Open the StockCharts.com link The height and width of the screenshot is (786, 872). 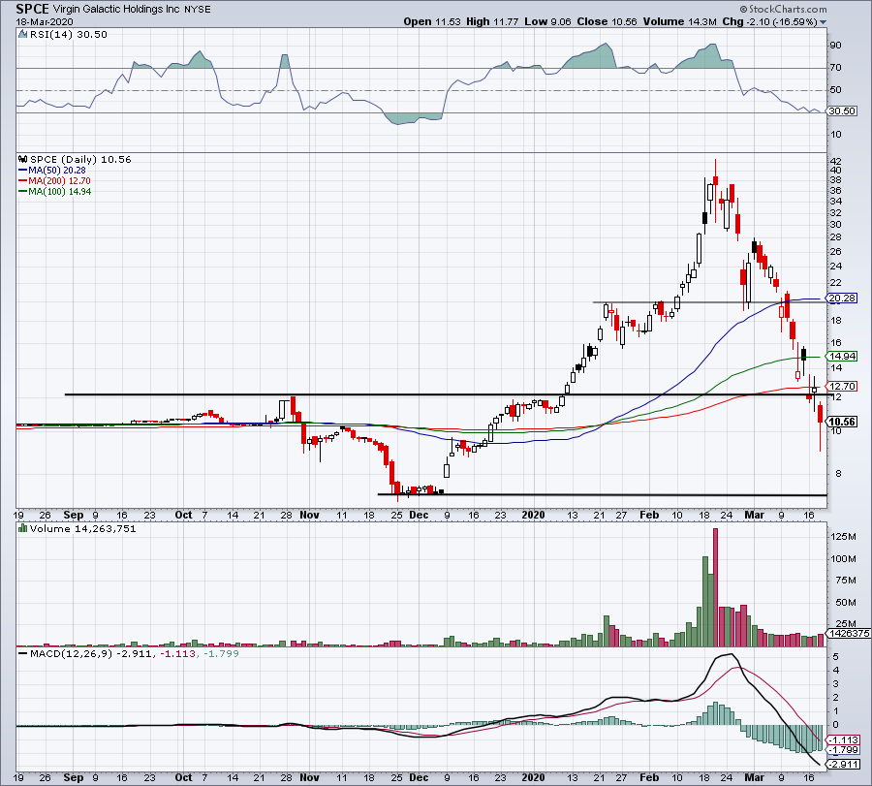click(783, 9)
